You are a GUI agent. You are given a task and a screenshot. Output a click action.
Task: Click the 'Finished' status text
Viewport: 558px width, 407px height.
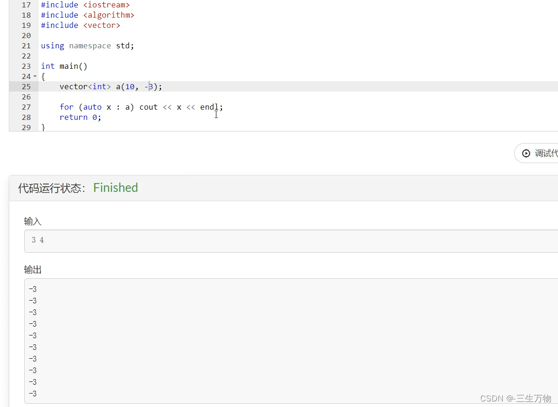[x=116, y=188]
